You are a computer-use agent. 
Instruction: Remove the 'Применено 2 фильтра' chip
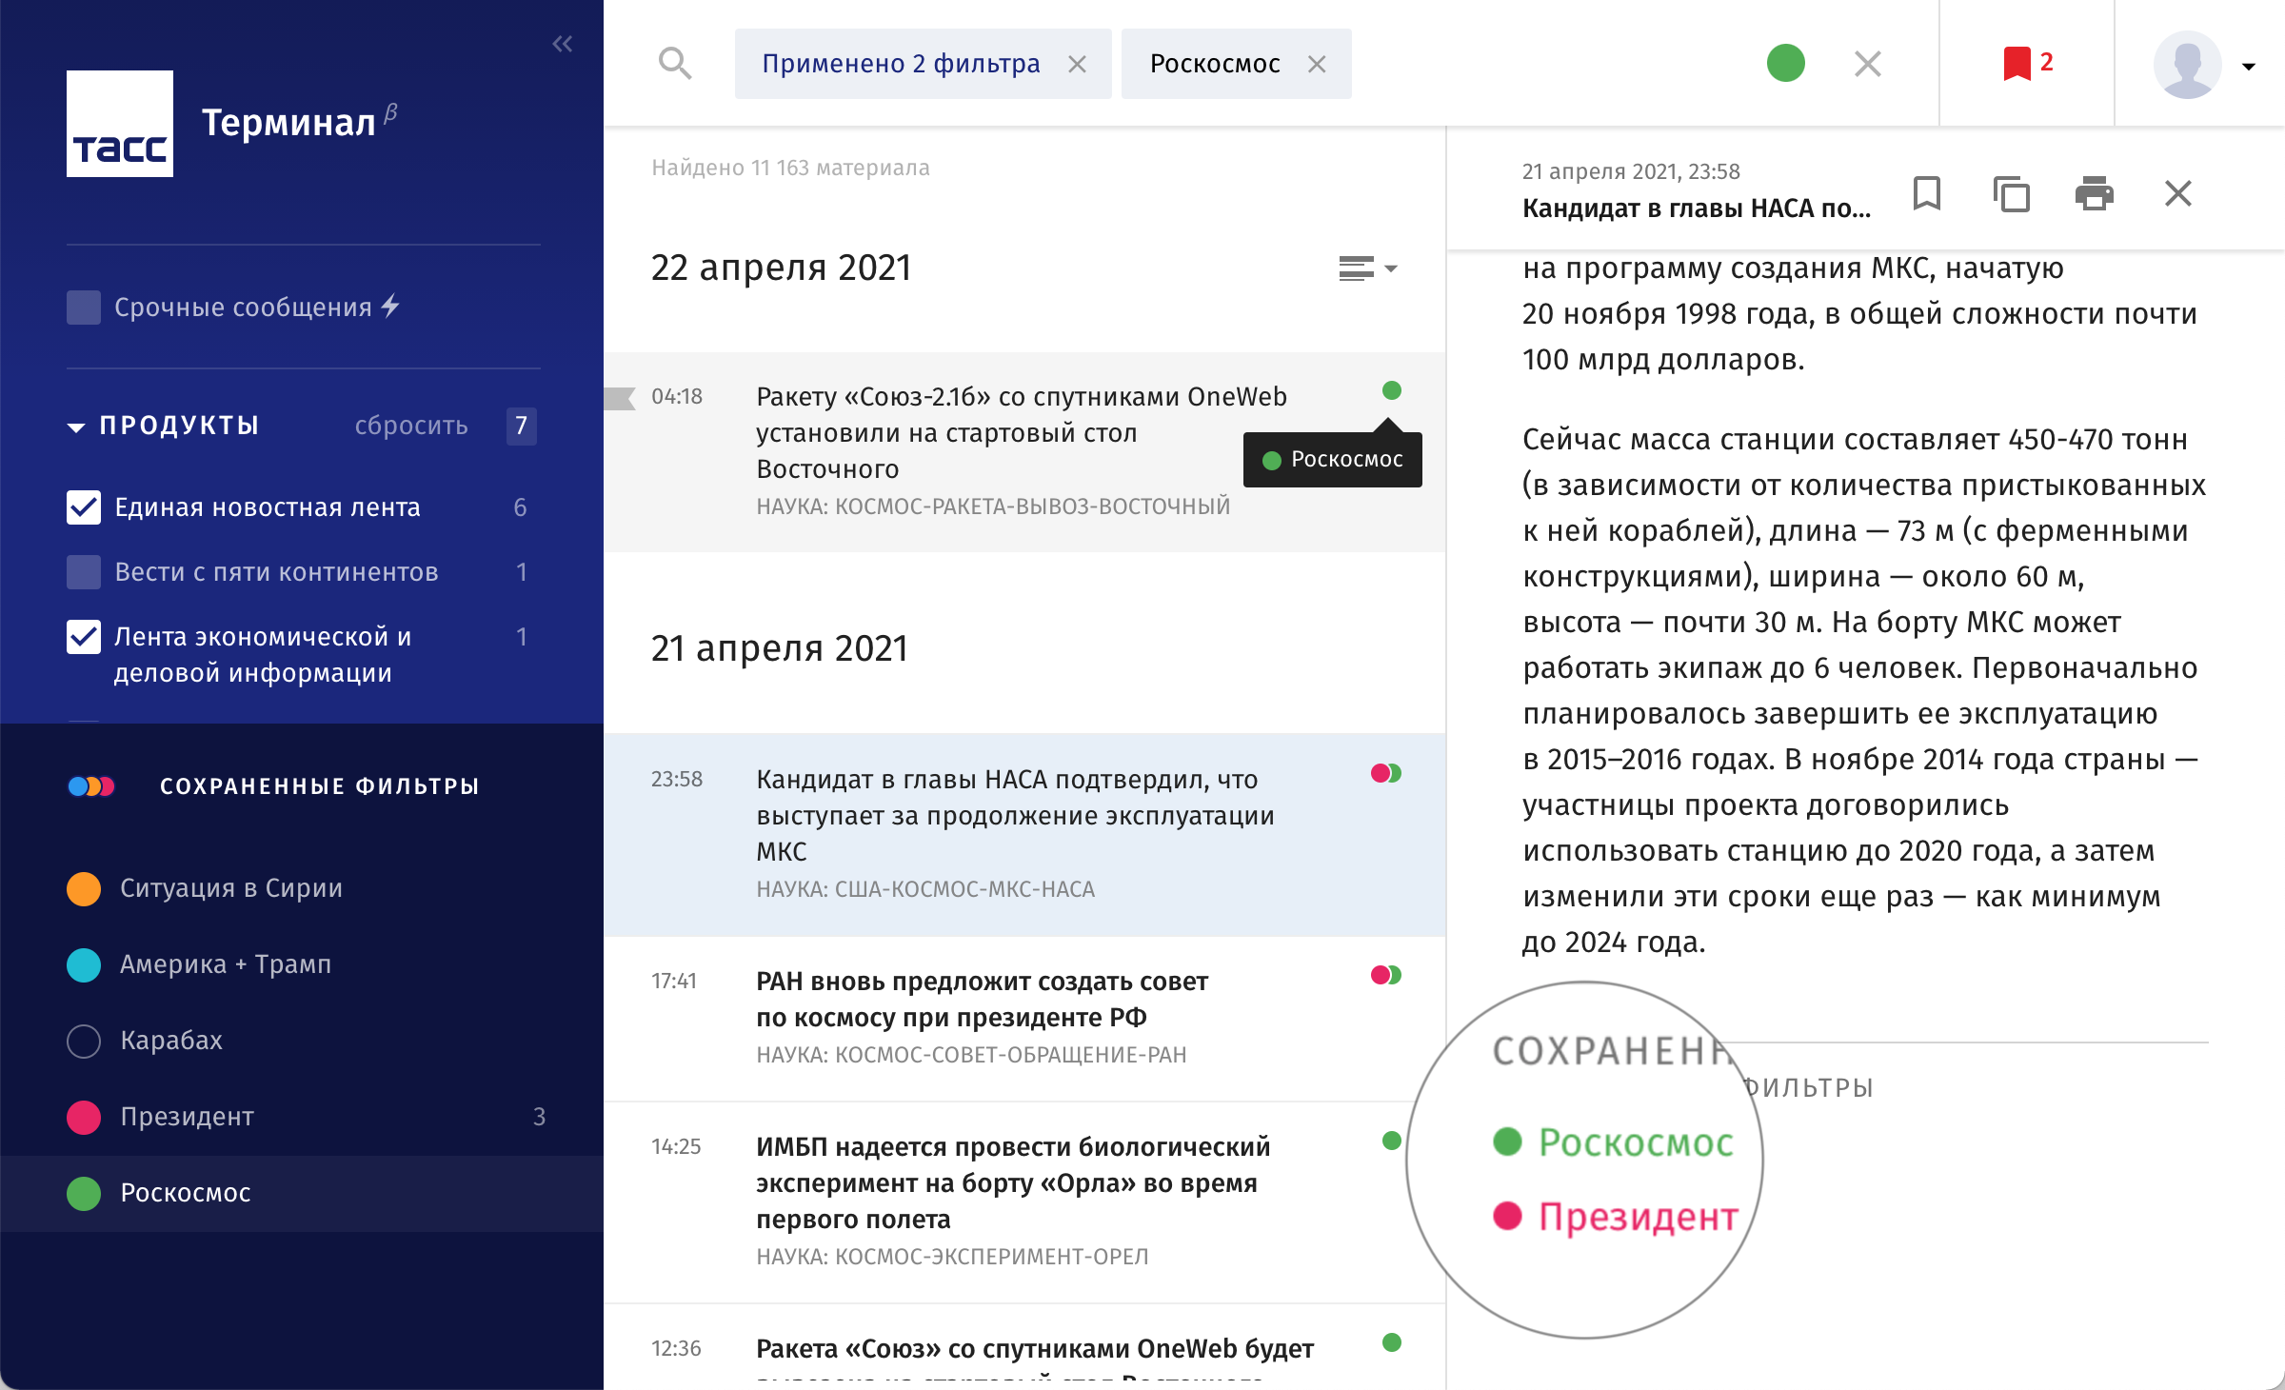[x=1077, y=64]
